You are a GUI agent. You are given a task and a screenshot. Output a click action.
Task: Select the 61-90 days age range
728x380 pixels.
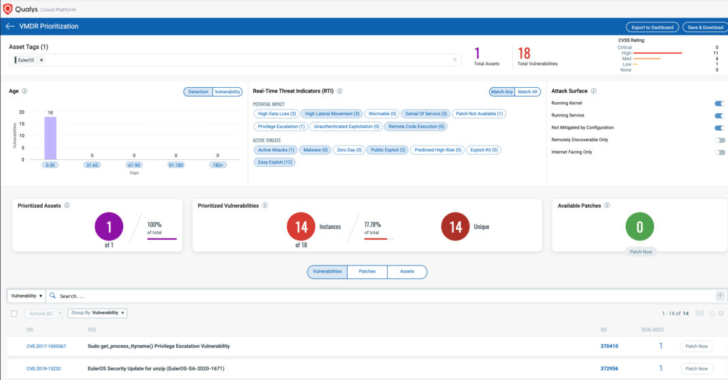pos(134,165)
